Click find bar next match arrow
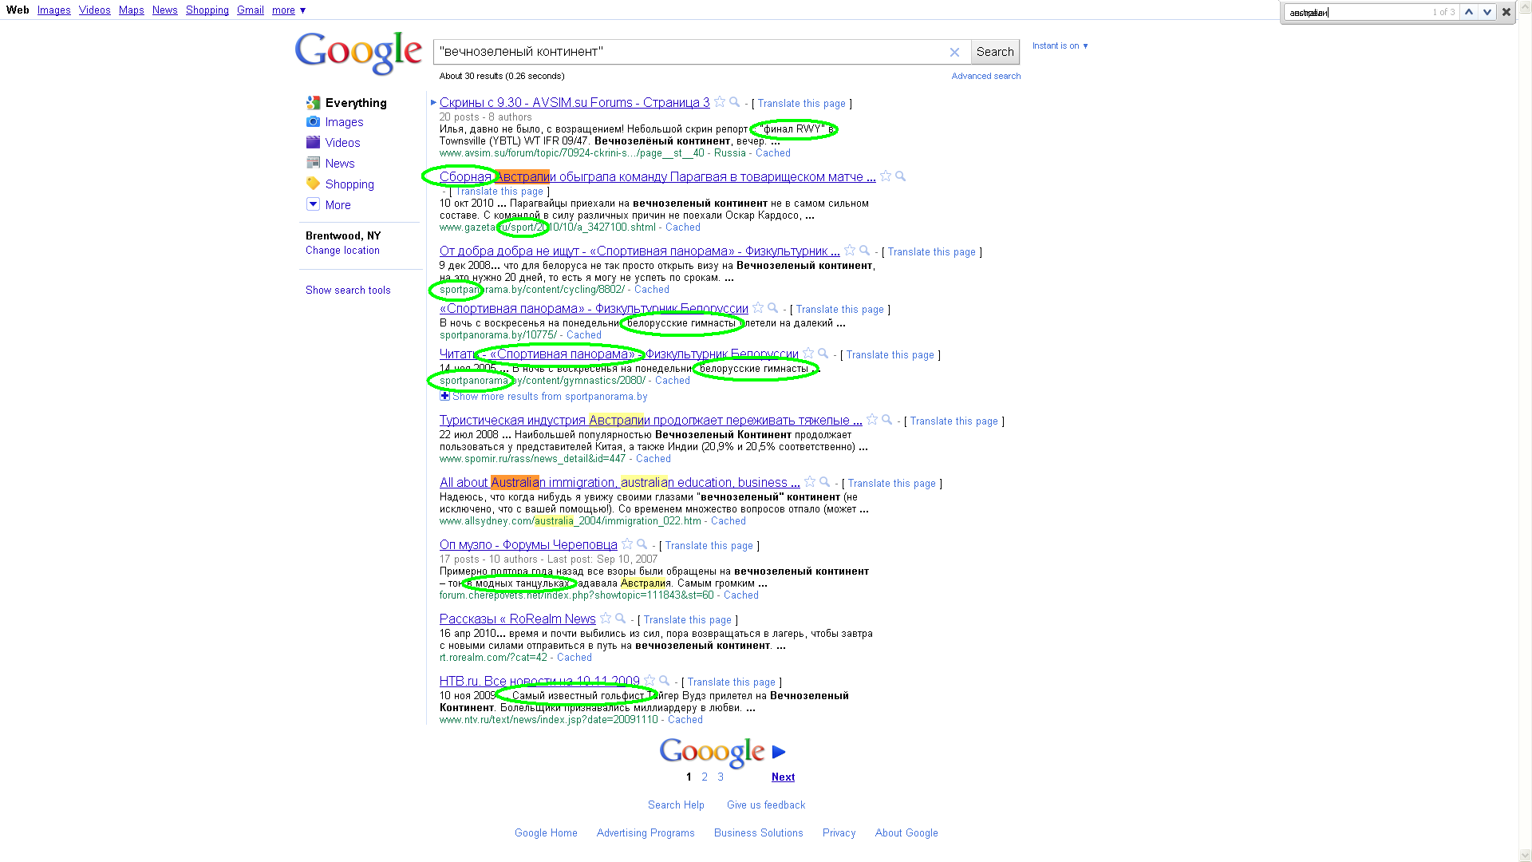This screenshot has height=862, width=1532. (x=1487, y=12)
